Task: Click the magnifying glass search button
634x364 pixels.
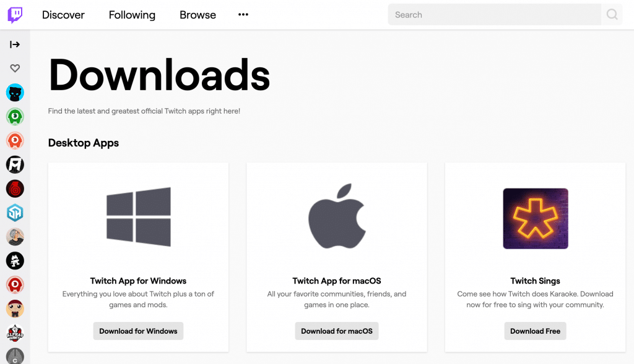Action: click(612, 15)
